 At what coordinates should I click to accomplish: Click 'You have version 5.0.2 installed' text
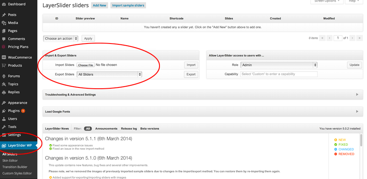coord(340,129)
